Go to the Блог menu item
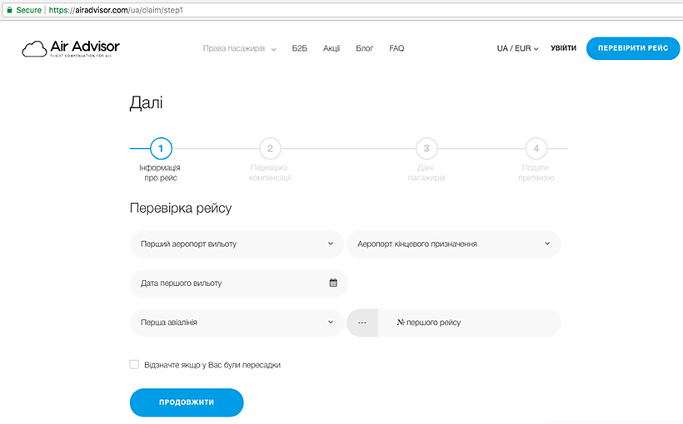683x424 pixels. 364,48
